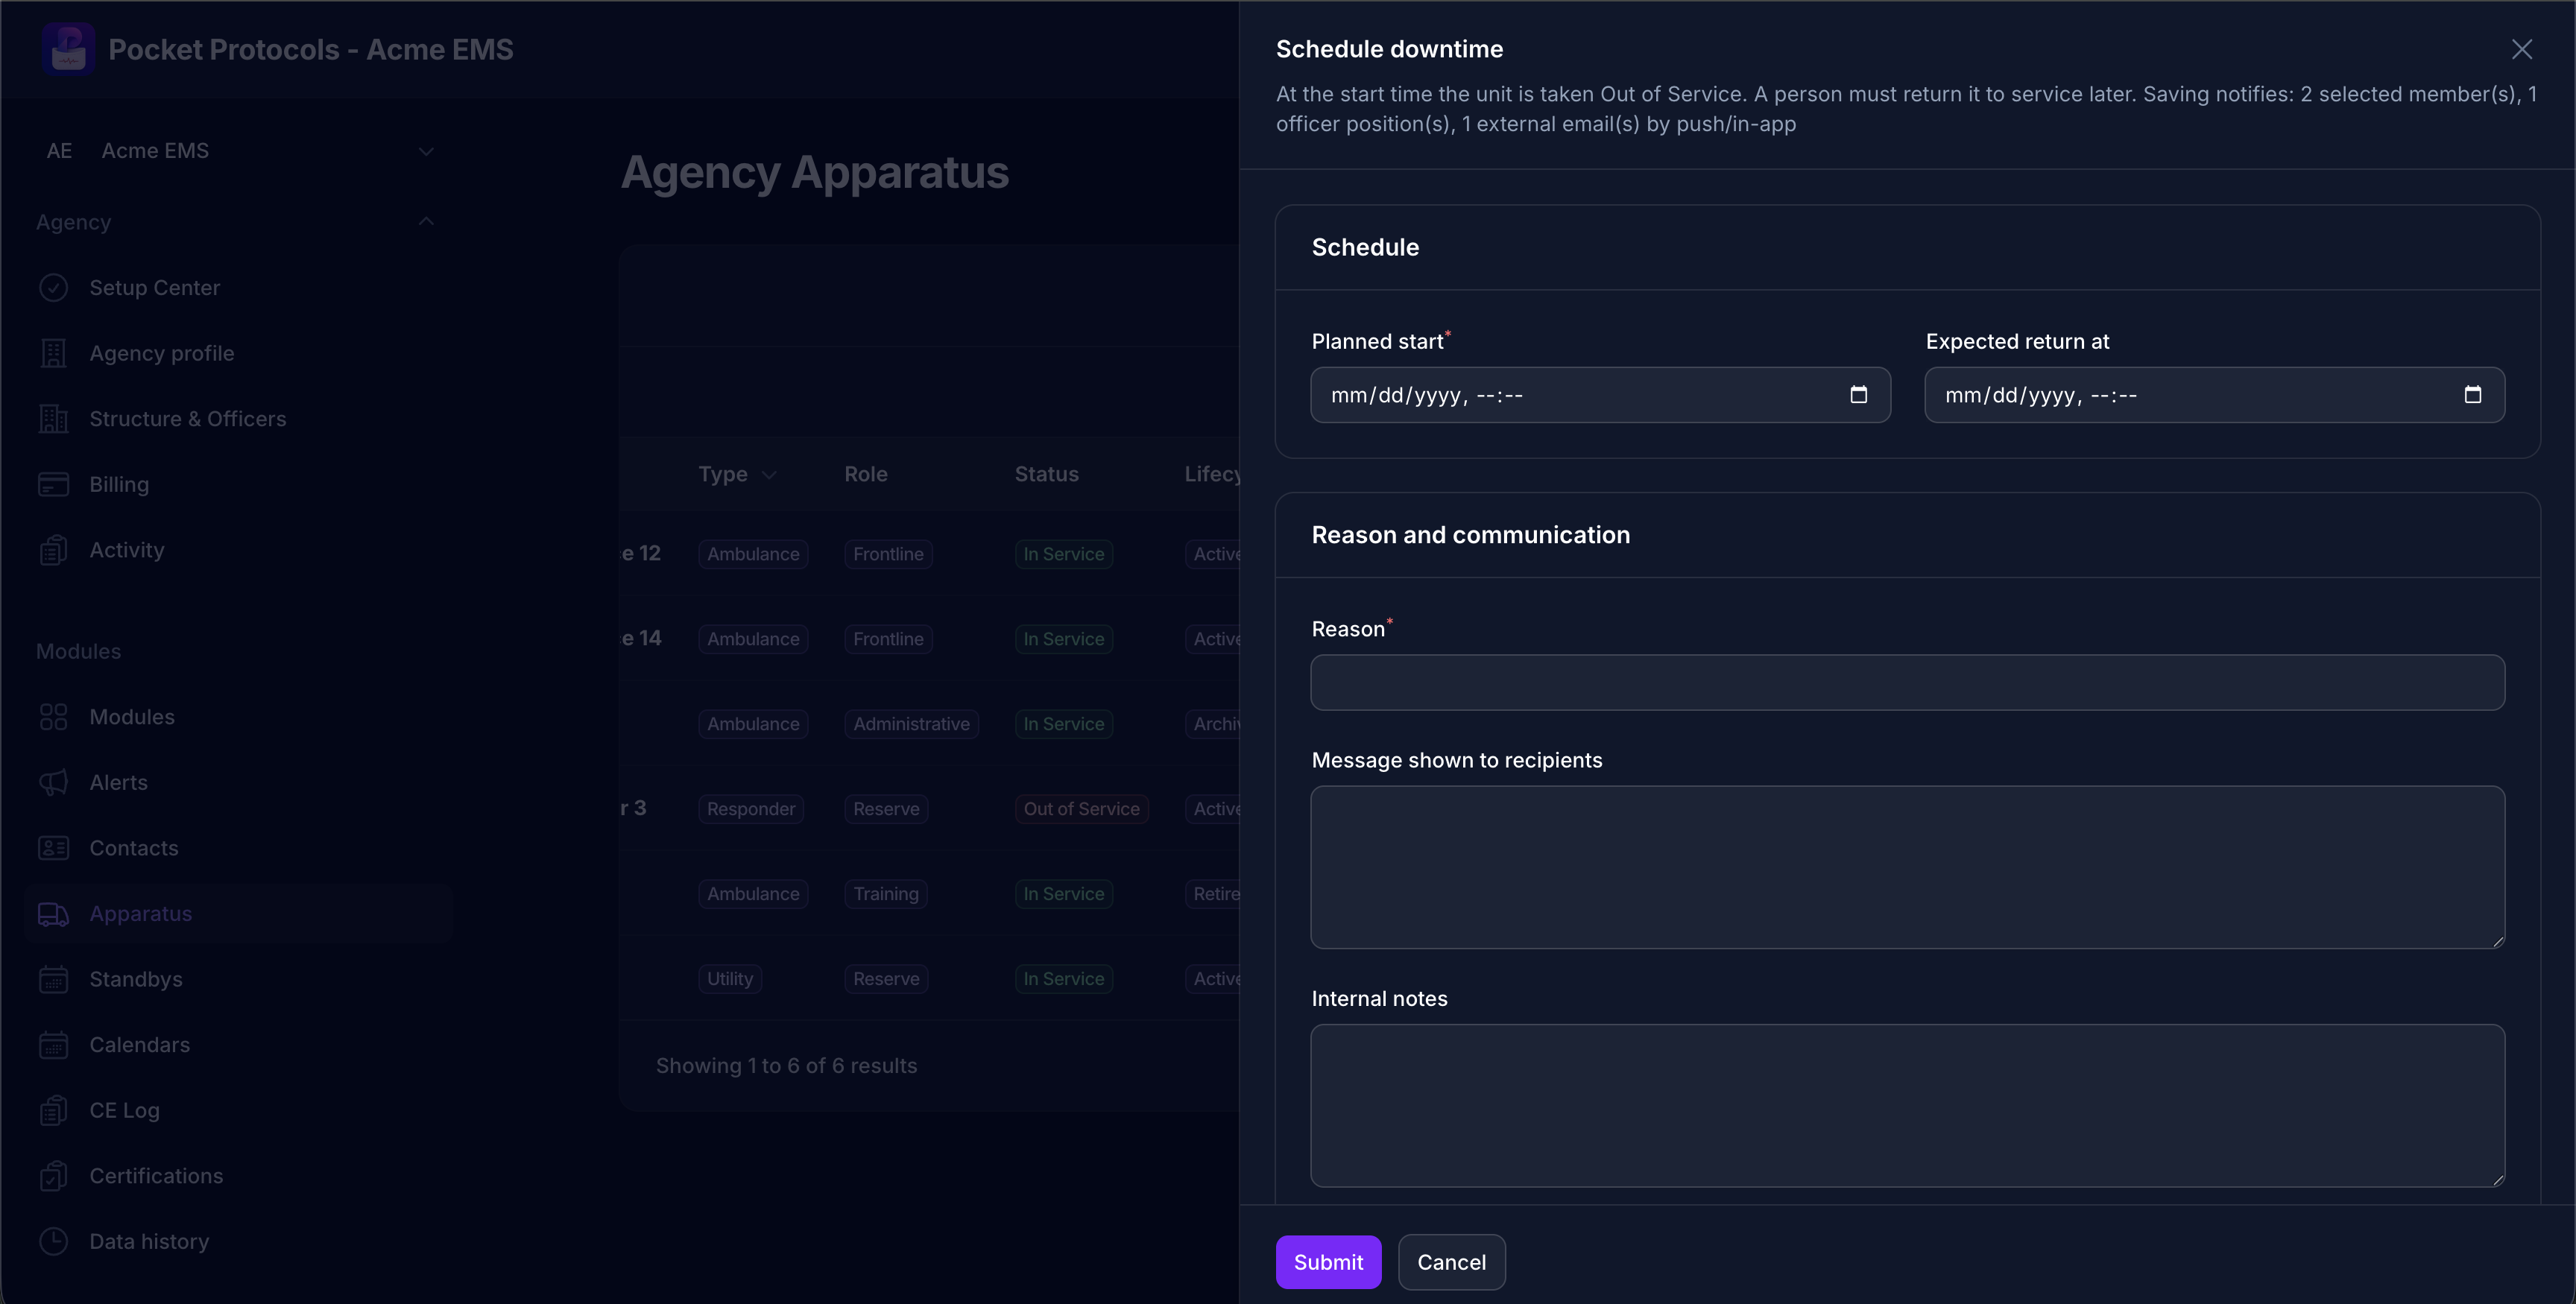Viewport: 2576px width, 1304px height.
Task: Open Setup Center check-circle icon
Action: coord(53,288)
